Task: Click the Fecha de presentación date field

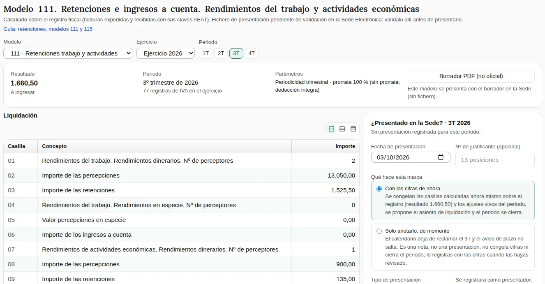Action: click(x=411, y=157)
